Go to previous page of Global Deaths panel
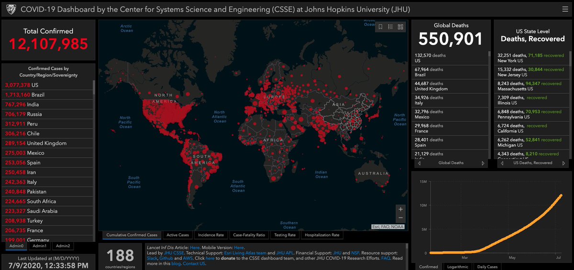The image size is (574, 270). (419, 163)
